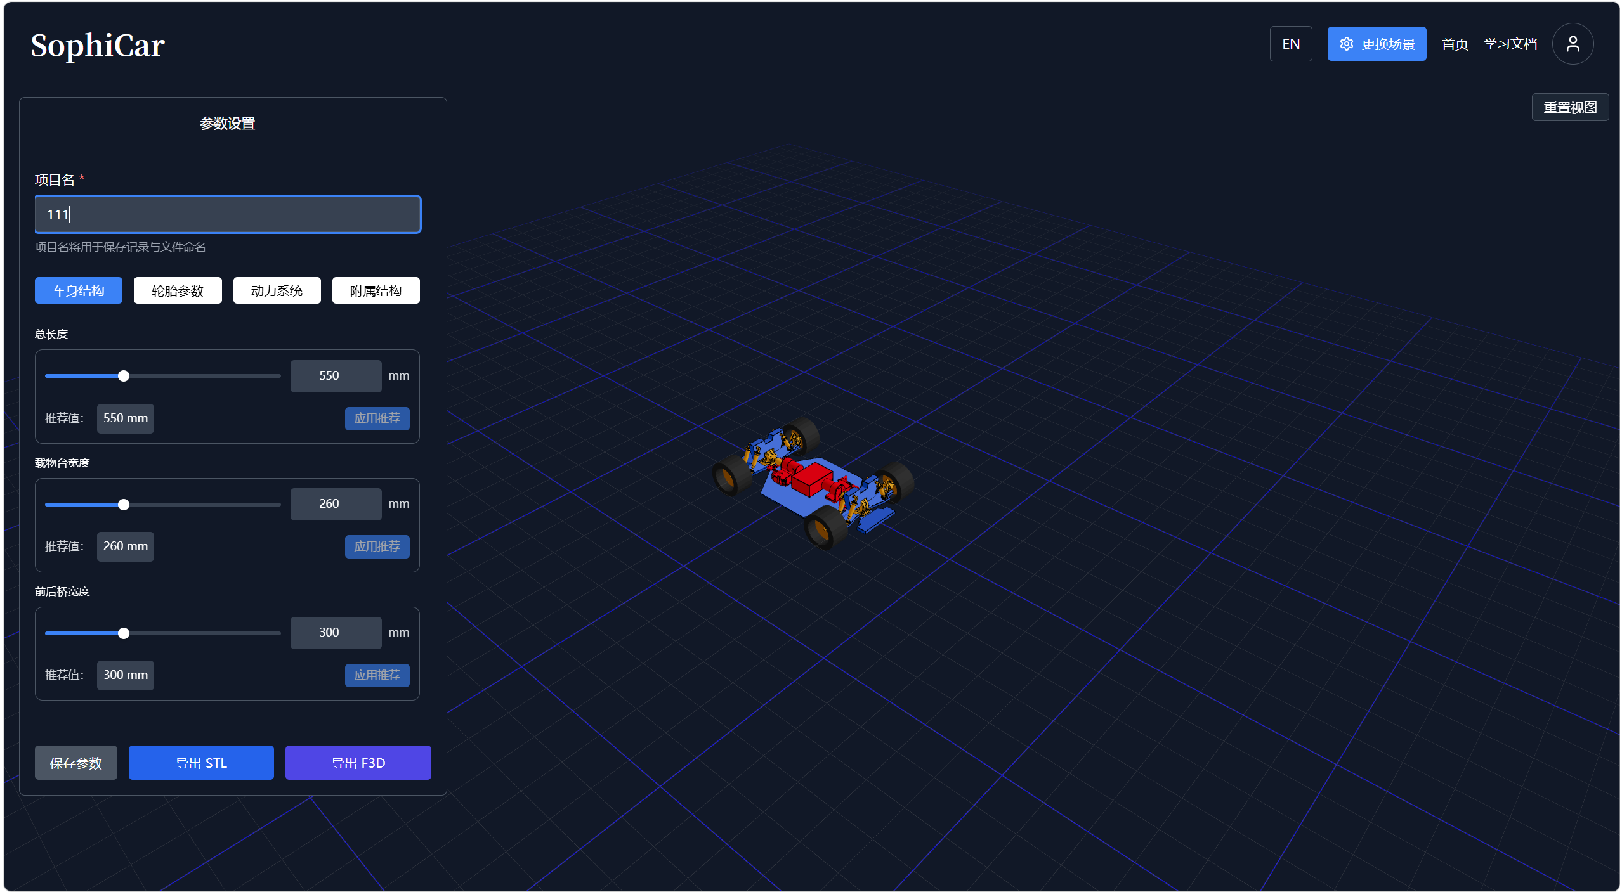1622x892 pixels.
Task: Click the 3D car model in viewport
Action: click(x=813, y=482)
